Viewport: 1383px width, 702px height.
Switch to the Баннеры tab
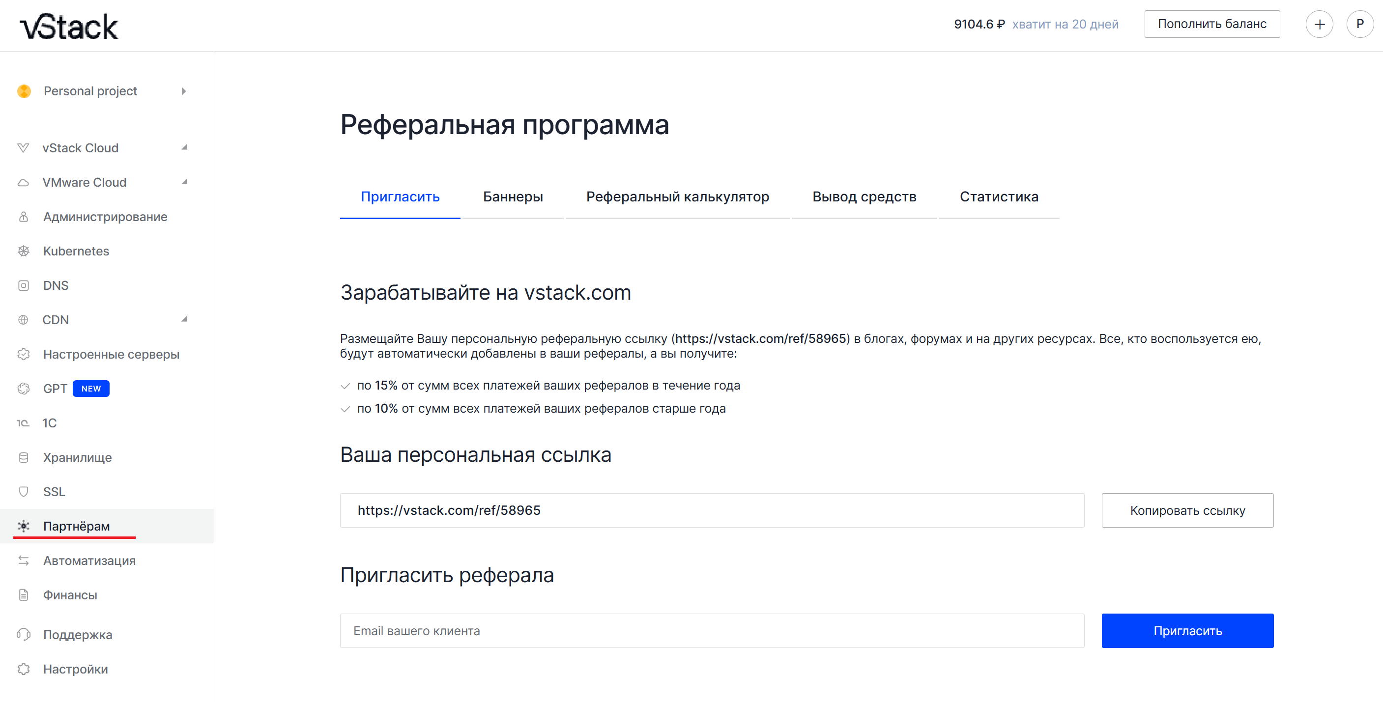pyautogui.click(x=512, y=197)
